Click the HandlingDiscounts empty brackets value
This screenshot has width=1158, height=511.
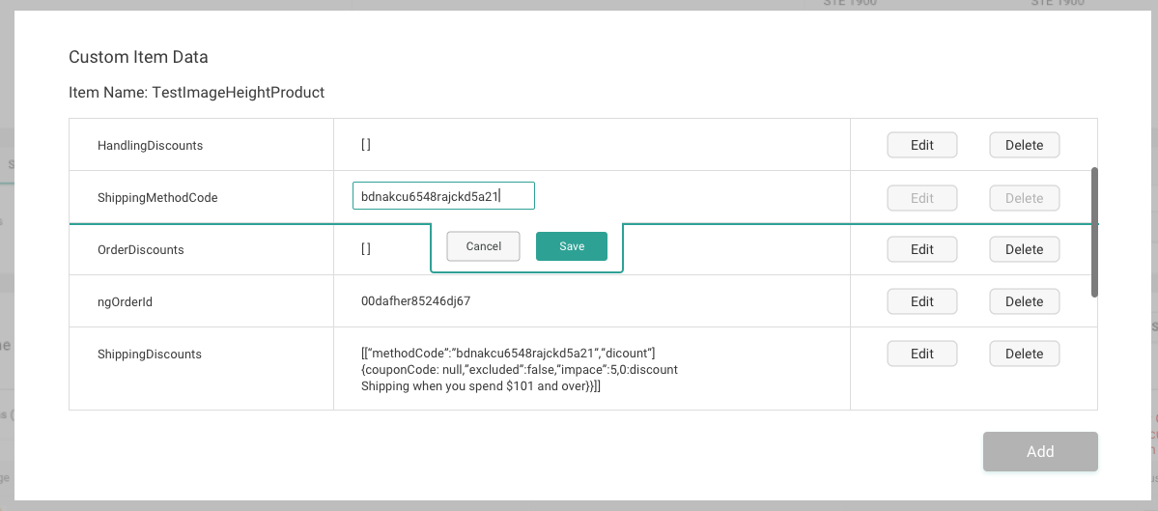point(366,146)
